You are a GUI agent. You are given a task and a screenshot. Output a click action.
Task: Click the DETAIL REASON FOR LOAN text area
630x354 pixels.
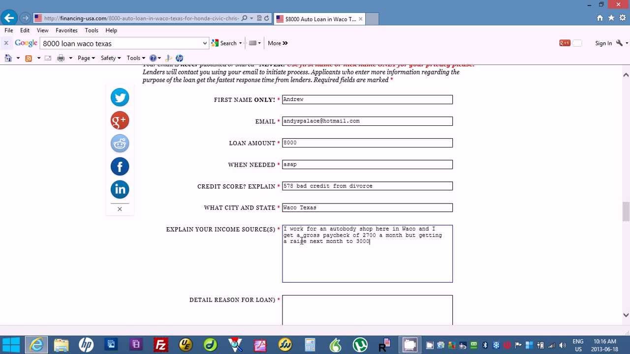367,310
